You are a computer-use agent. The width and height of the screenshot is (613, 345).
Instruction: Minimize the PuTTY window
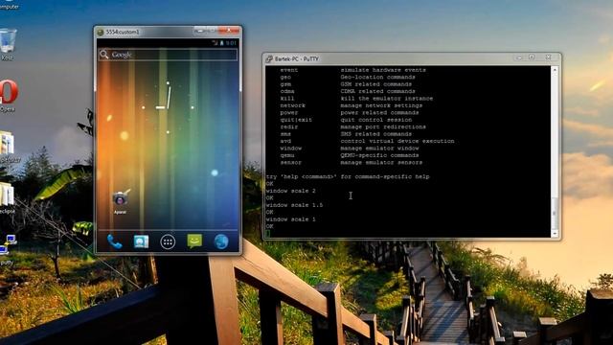tap(519, 57)
